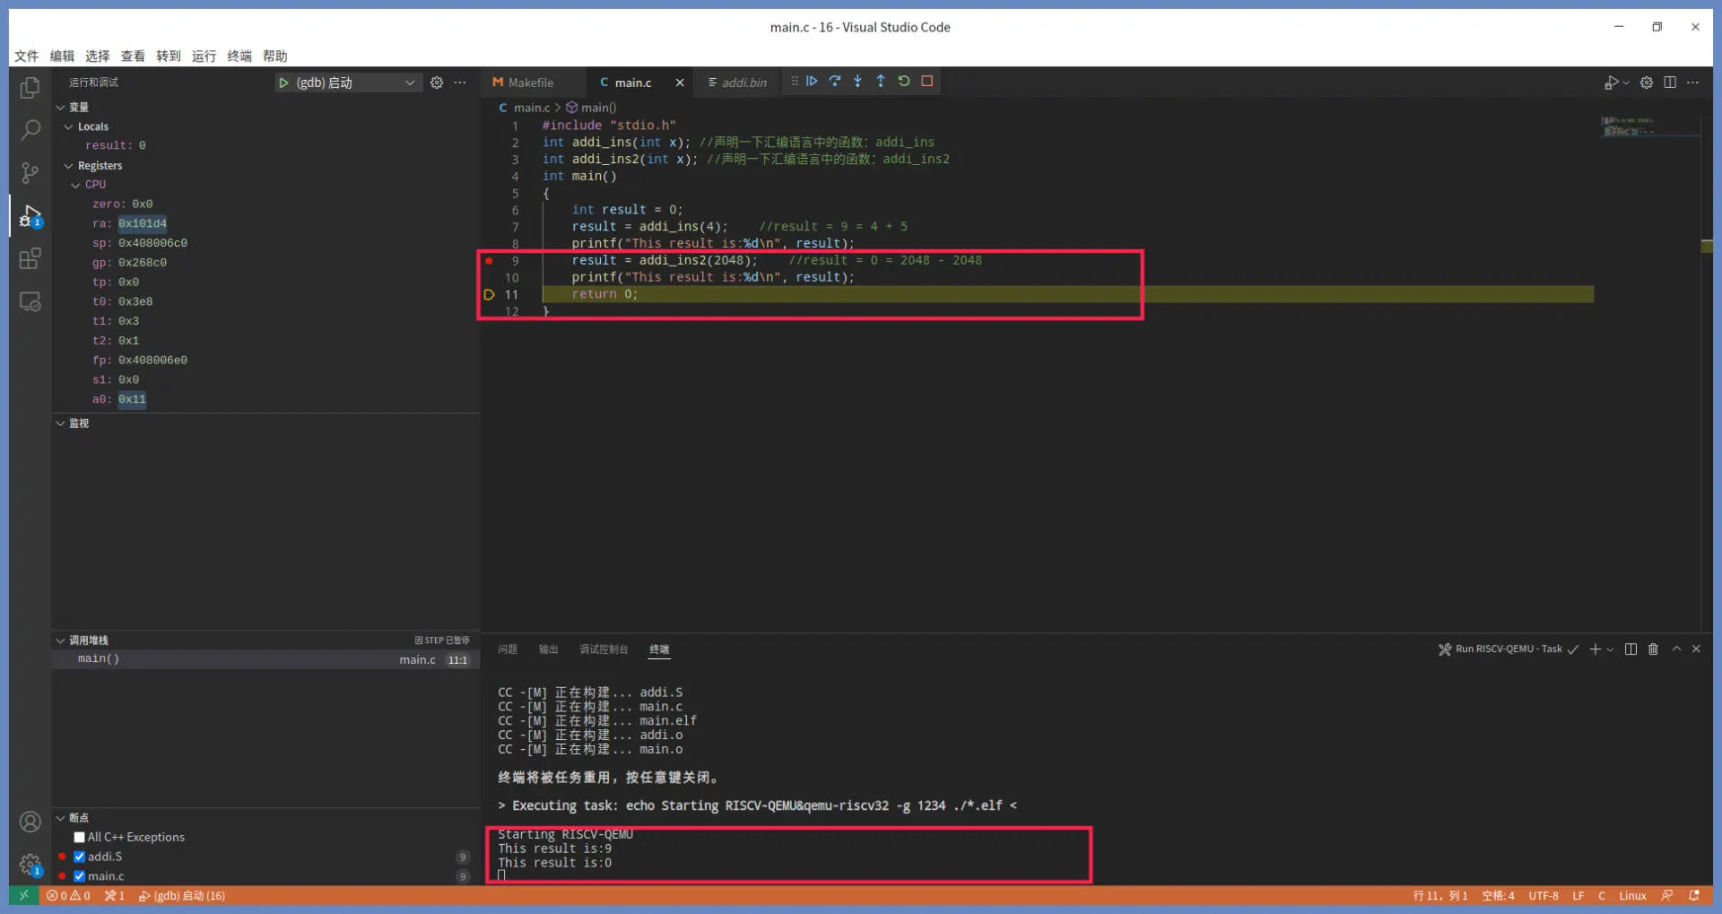1722x914 pixels.
Task: Open launch.json via debug config gear
Action: tap(437, 83)
